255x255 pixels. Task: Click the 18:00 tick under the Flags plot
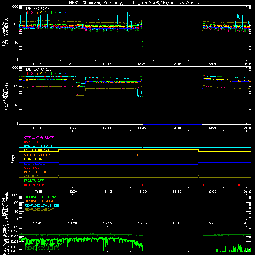point(72,192)
